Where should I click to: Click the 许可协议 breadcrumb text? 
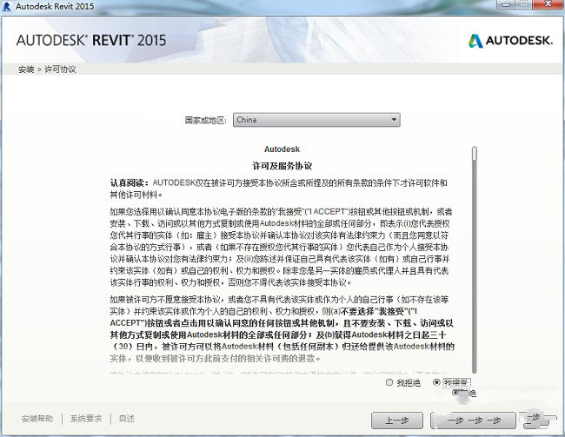tap(60, 70)
